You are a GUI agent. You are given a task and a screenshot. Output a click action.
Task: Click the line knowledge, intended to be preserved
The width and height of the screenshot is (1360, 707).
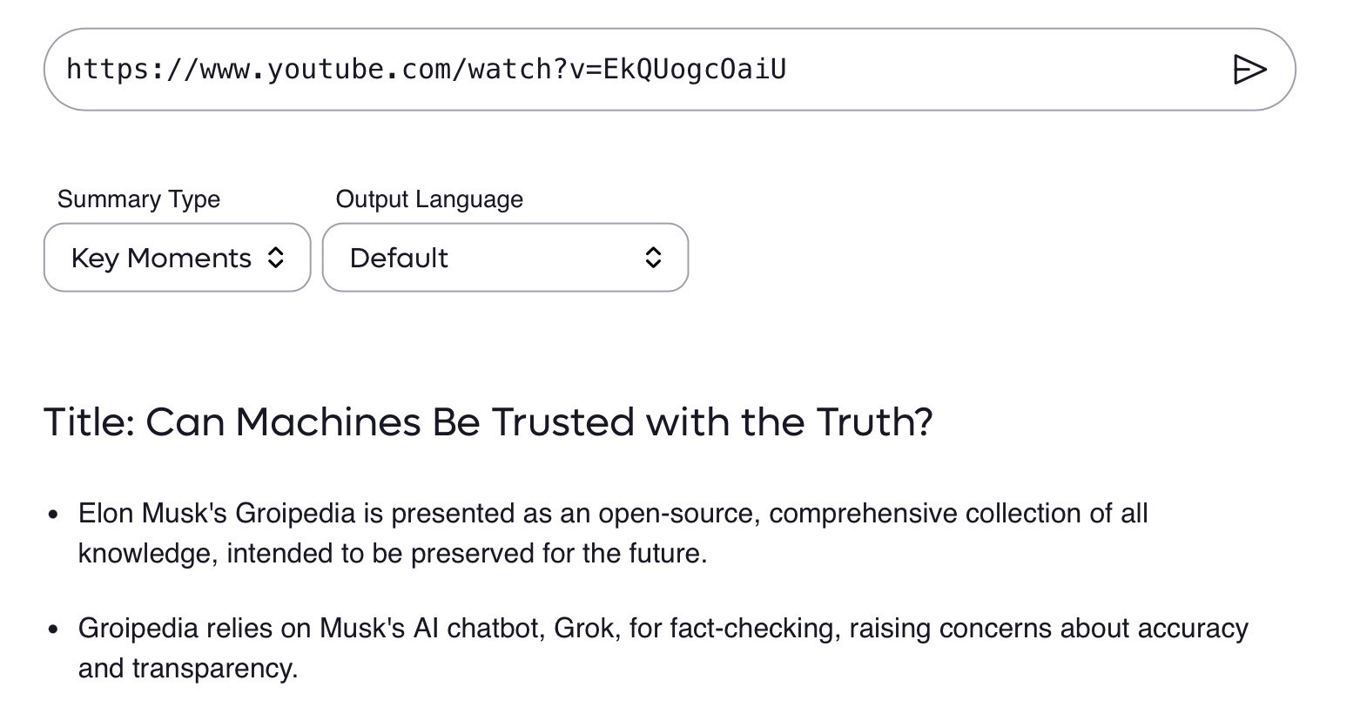[392, 554]
